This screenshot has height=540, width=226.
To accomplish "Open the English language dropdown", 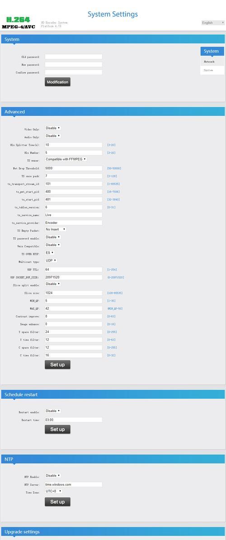I will 212,23.
